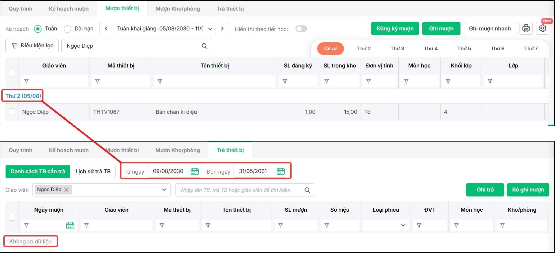Click the Bỏ ghi mượn button
This screenshot has height=253, width=555.
[528, 190]
